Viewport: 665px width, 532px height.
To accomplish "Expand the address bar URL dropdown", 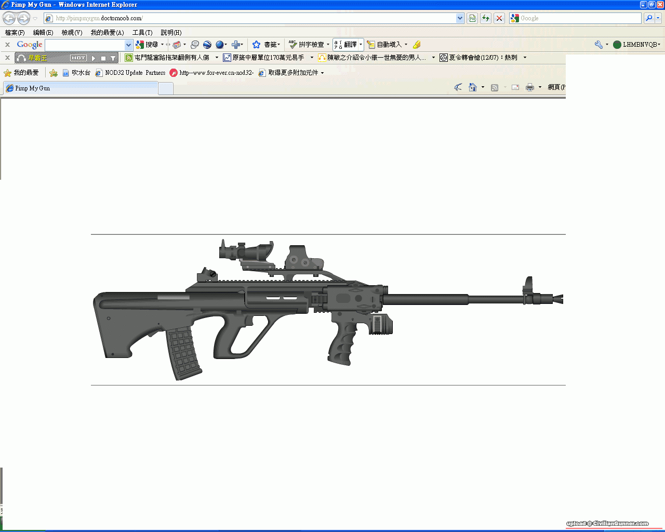I will [460, 18].
